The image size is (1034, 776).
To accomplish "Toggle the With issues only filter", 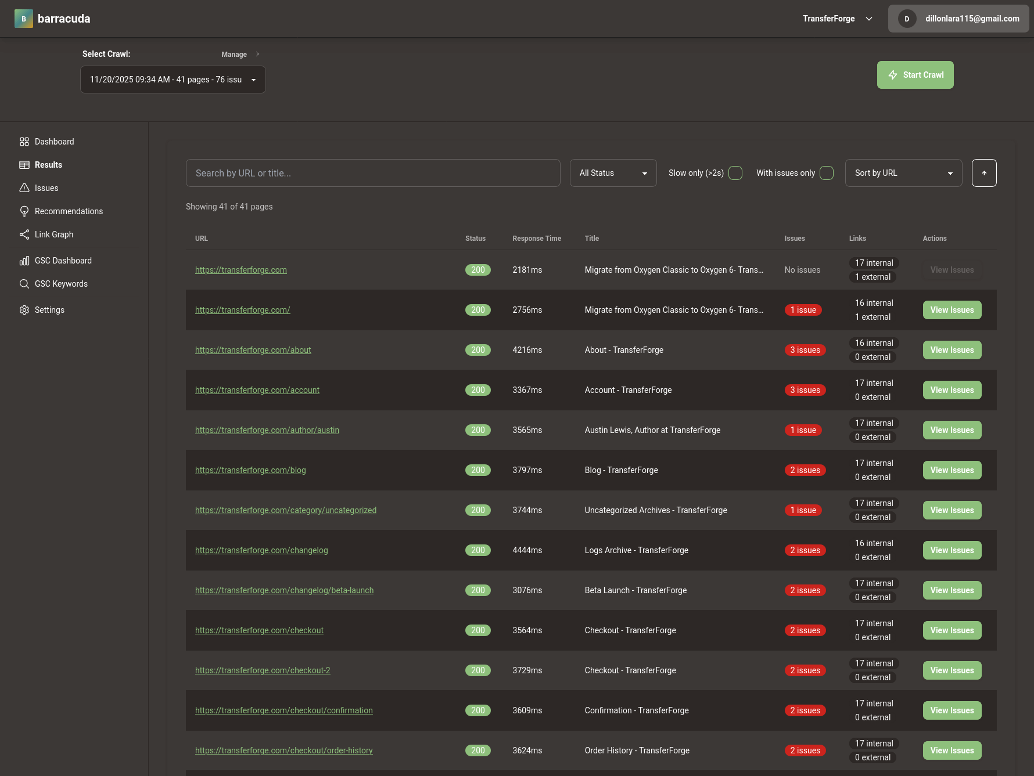I will (827, 172).
